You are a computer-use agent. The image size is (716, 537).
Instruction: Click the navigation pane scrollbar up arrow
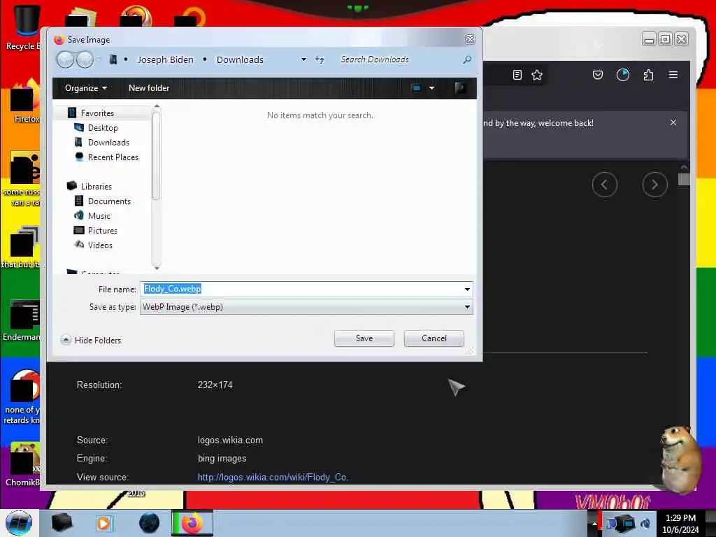click(157, 106)
